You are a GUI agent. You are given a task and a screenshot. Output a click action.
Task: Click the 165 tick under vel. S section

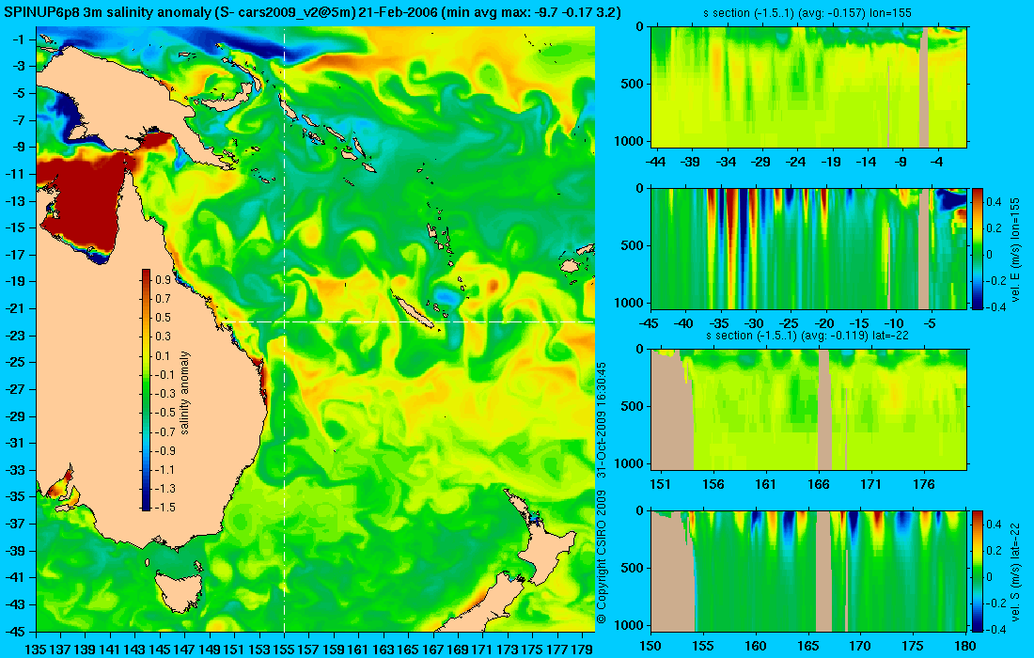(807, 646)
